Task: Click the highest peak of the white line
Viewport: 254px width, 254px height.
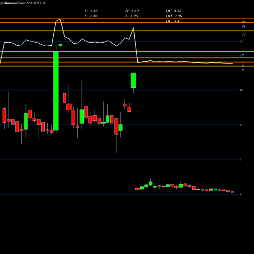Action: [60, 19]
